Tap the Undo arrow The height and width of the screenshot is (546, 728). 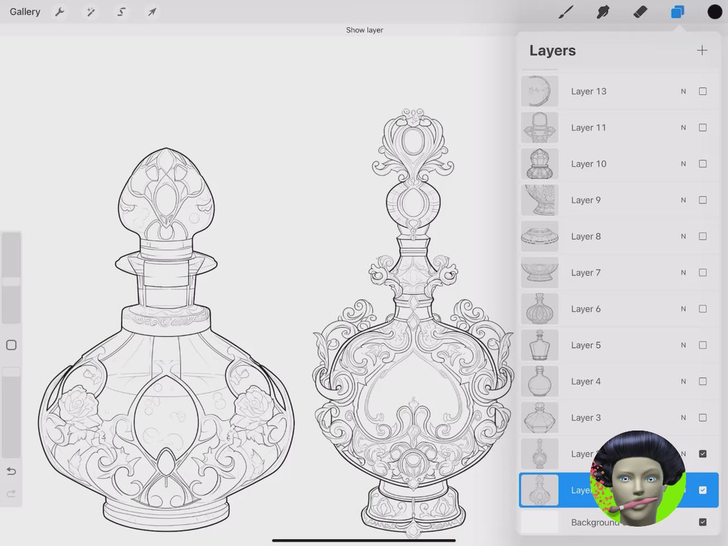(x=11, y=471)
